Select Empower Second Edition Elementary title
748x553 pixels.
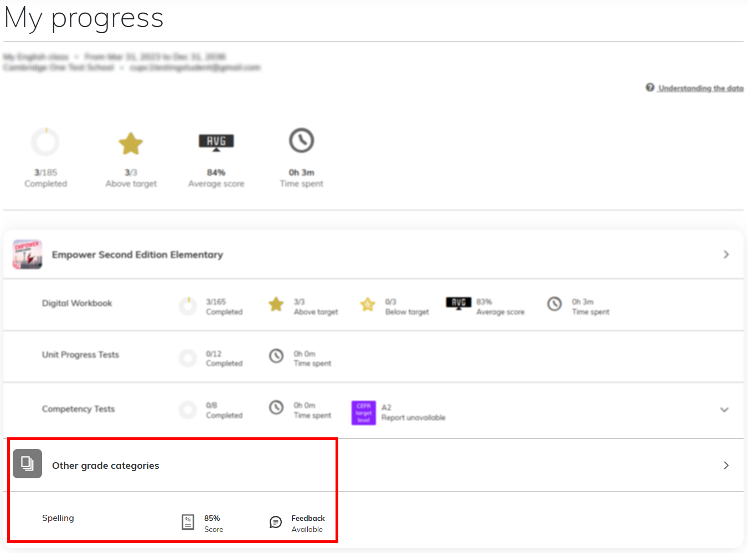coord(137,255)
